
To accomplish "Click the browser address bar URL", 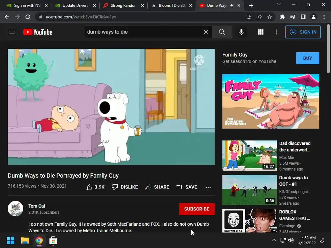I will (81, 17).
